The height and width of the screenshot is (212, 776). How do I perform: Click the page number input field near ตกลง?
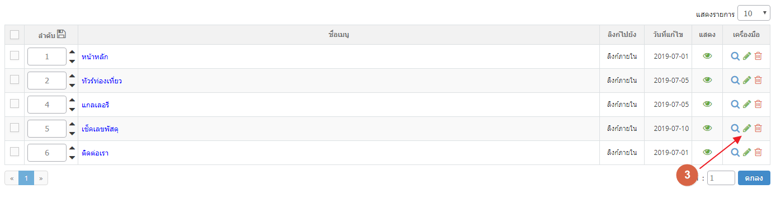coord(721,178)
